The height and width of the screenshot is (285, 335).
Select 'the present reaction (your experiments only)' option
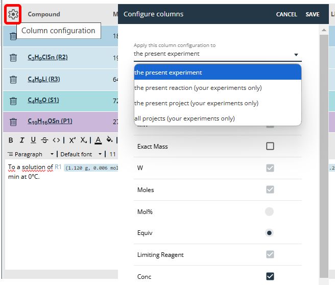218,88
